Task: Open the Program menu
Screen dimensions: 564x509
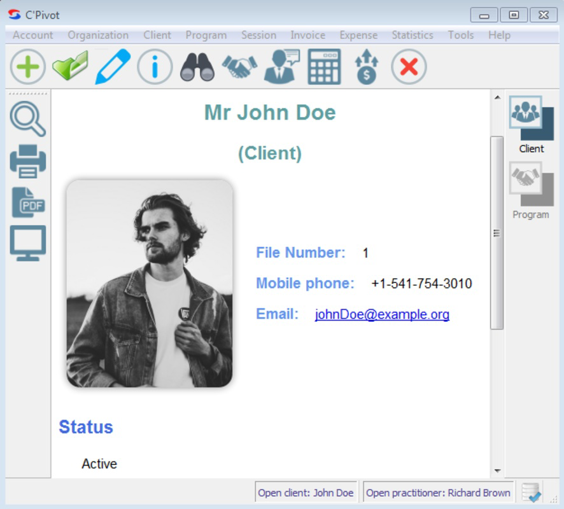Action: coord(206,35)
